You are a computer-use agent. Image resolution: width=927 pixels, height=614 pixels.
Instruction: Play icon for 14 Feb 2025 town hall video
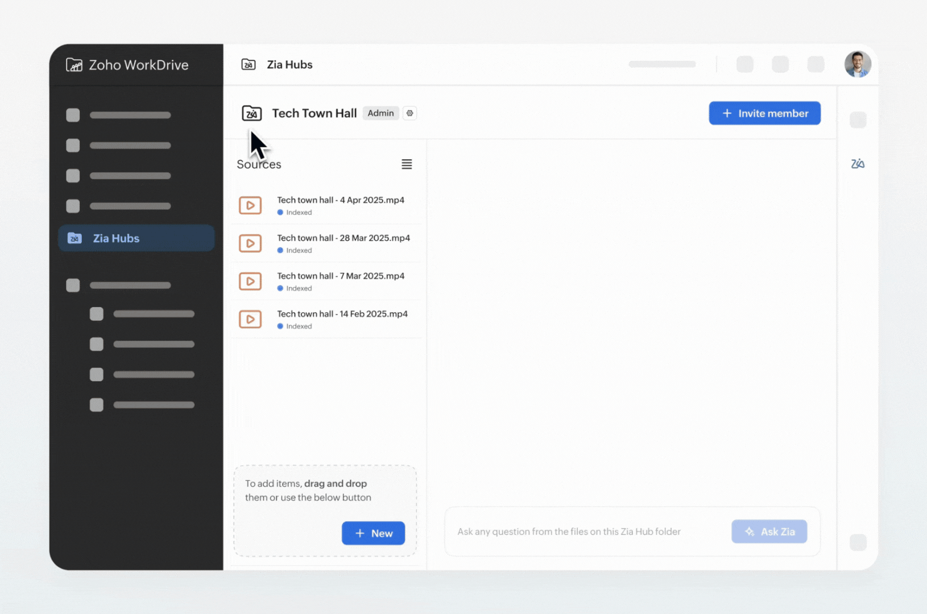(250, 320)
